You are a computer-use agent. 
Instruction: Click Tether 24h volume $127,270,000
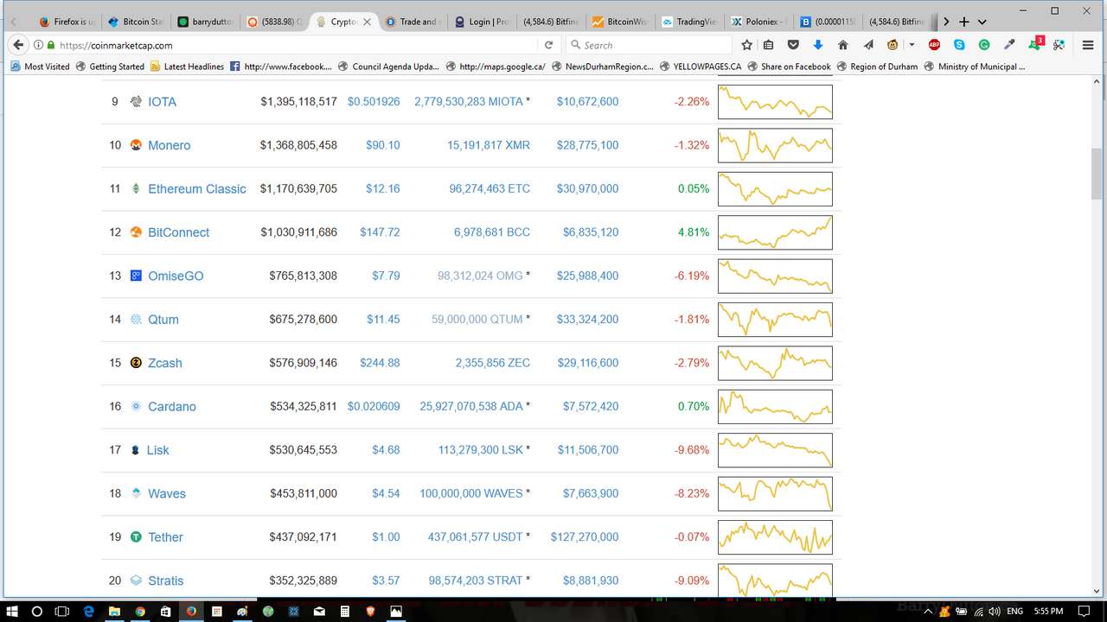(x=585, y=537)
